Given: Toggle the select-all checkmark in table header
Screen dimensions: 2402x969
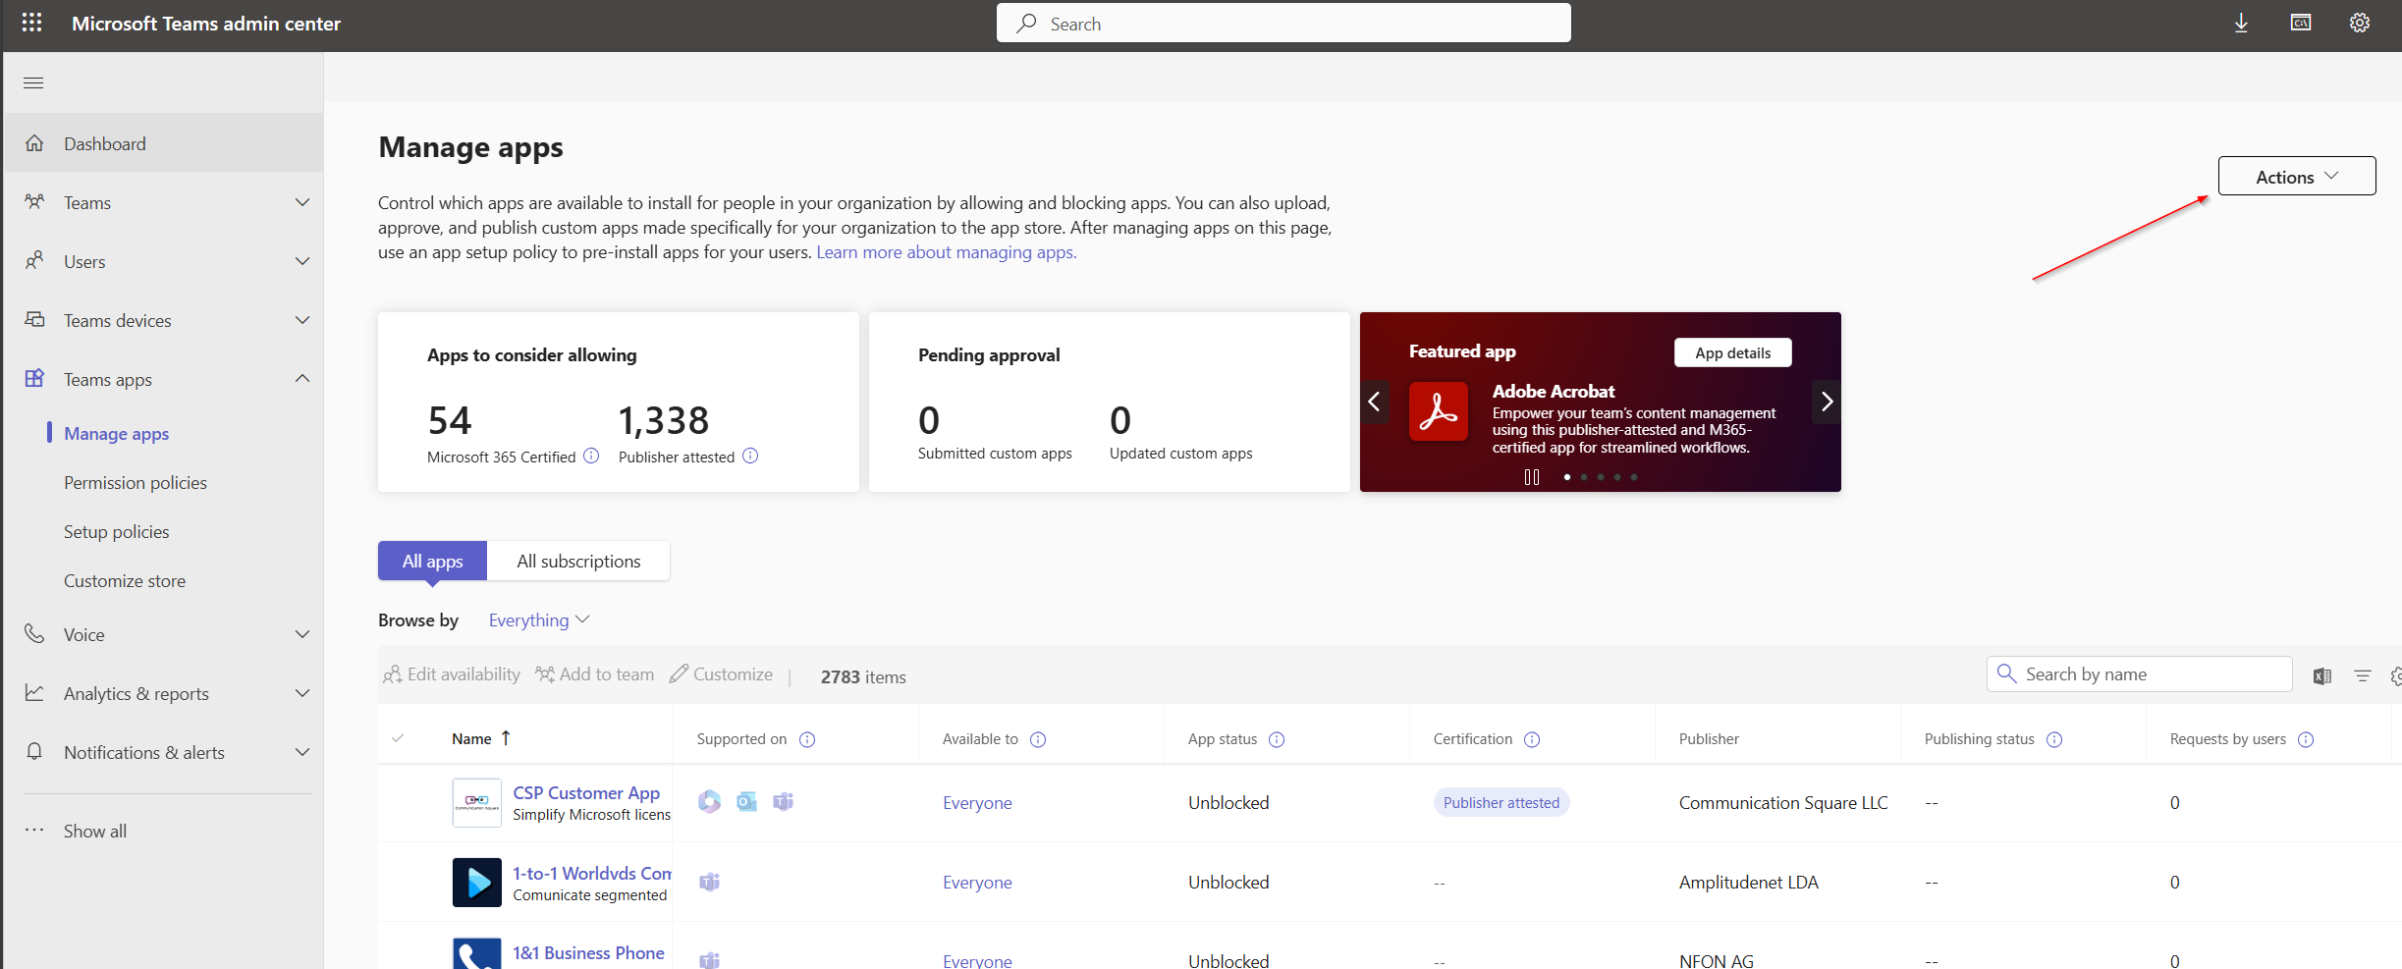Looking at the screenshot, I should (x=398, y=738).
